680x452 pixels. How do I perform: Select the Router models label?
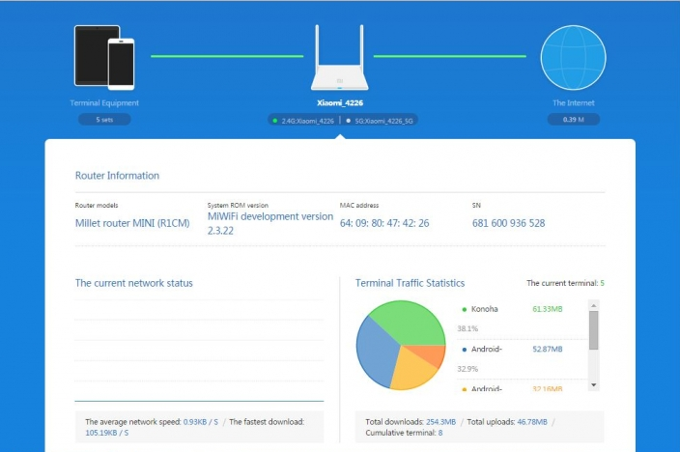[97, 205]
